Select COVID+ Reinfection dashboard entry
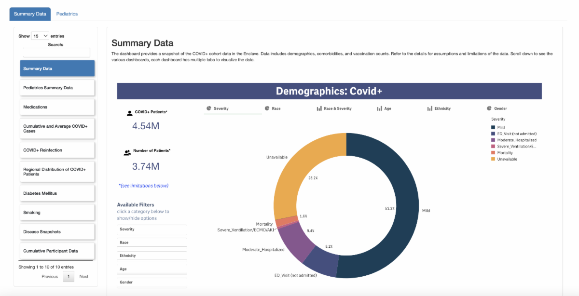 click(57, 150)
